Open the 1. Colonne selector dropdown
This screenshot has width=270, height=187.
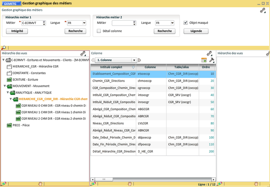click(x=134, y=60)
